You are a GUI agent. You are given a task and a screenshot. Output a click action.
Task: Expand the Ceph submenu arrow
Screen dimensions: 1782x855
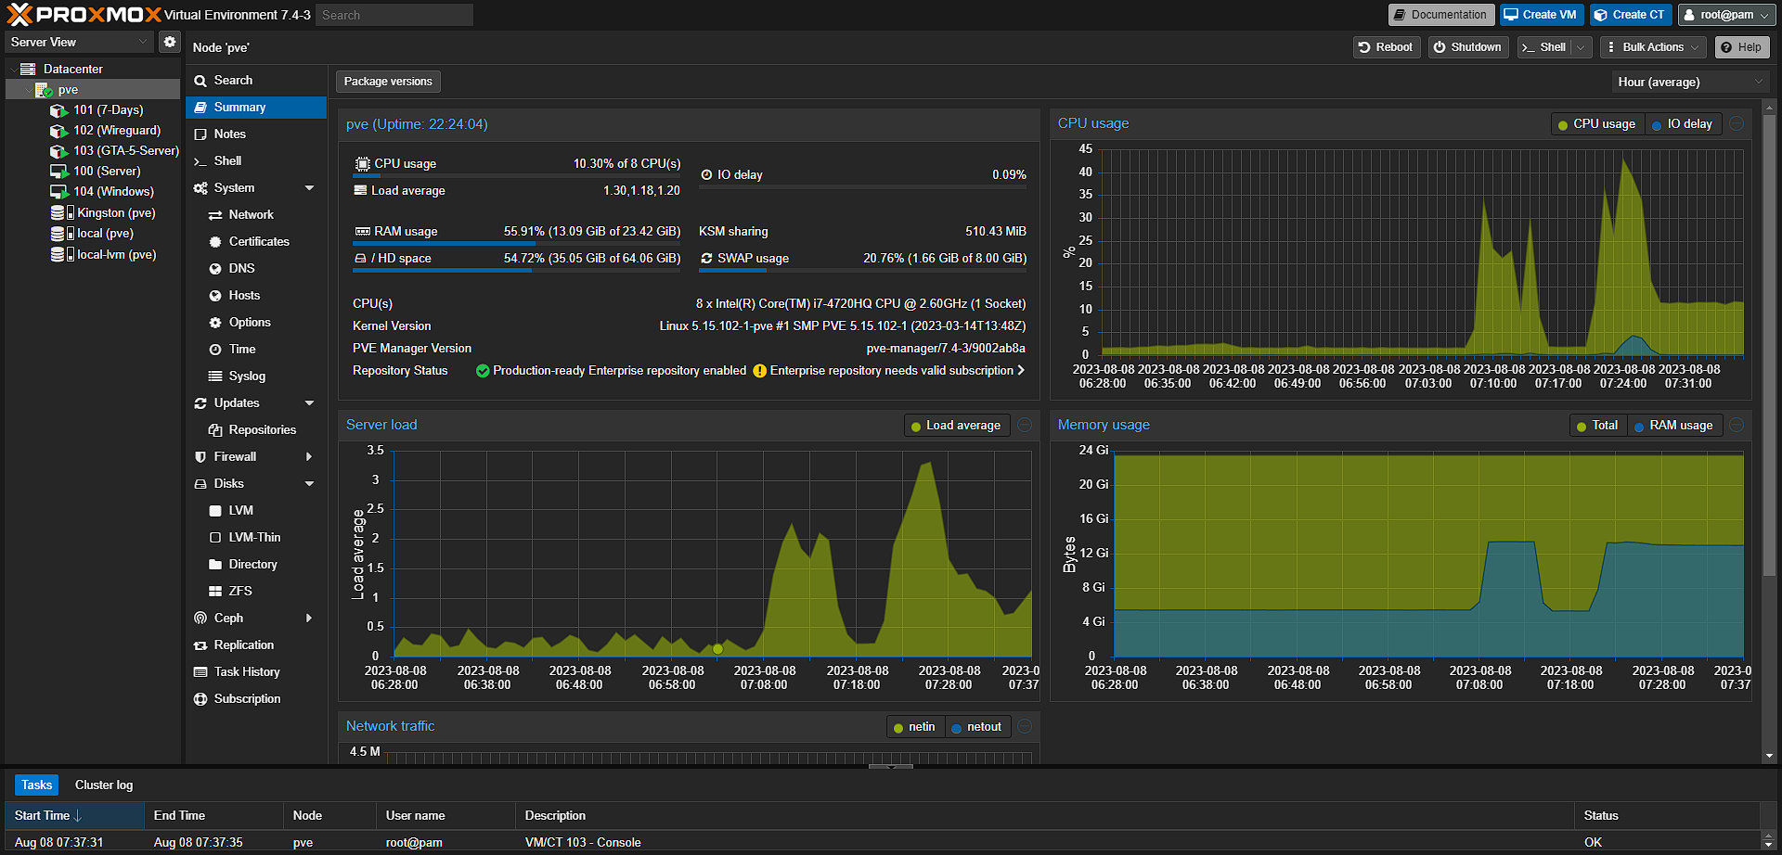pyautogui.click(x=310, y=619)
